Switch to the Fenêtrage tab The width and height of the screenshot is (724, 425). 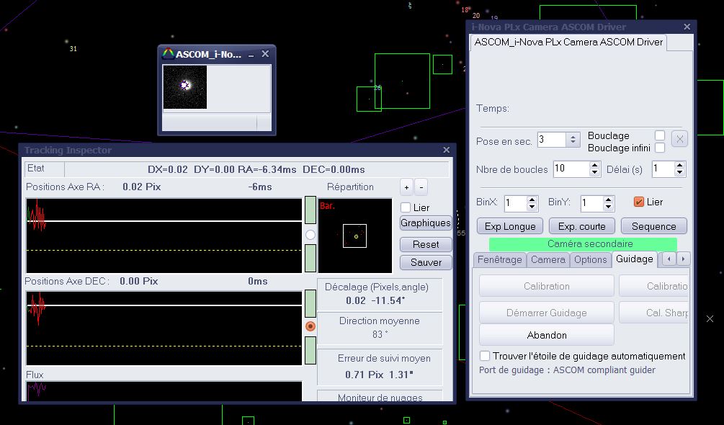pyautogui.click(x=500, y=259)
